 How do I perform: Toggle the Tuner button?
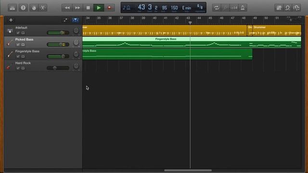pos(225,8)
